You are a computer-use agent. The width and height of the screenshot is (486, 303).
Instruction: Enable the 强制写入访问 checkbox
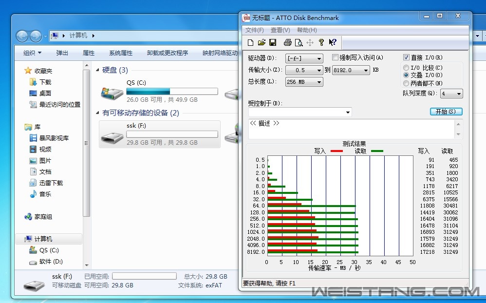coord(335,57)
